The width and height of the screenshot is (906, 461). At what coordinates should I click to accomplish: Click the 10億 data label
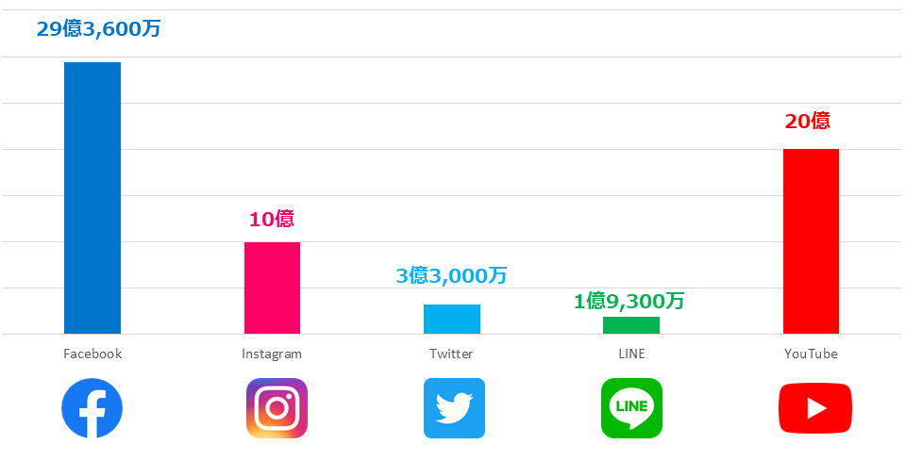coord(272,220)
